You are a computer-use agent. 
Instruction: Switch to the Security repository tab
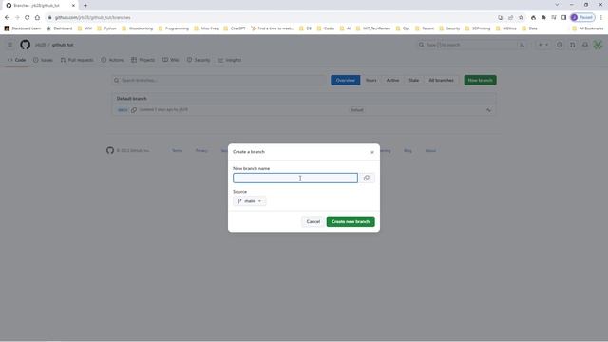point(199,60)
